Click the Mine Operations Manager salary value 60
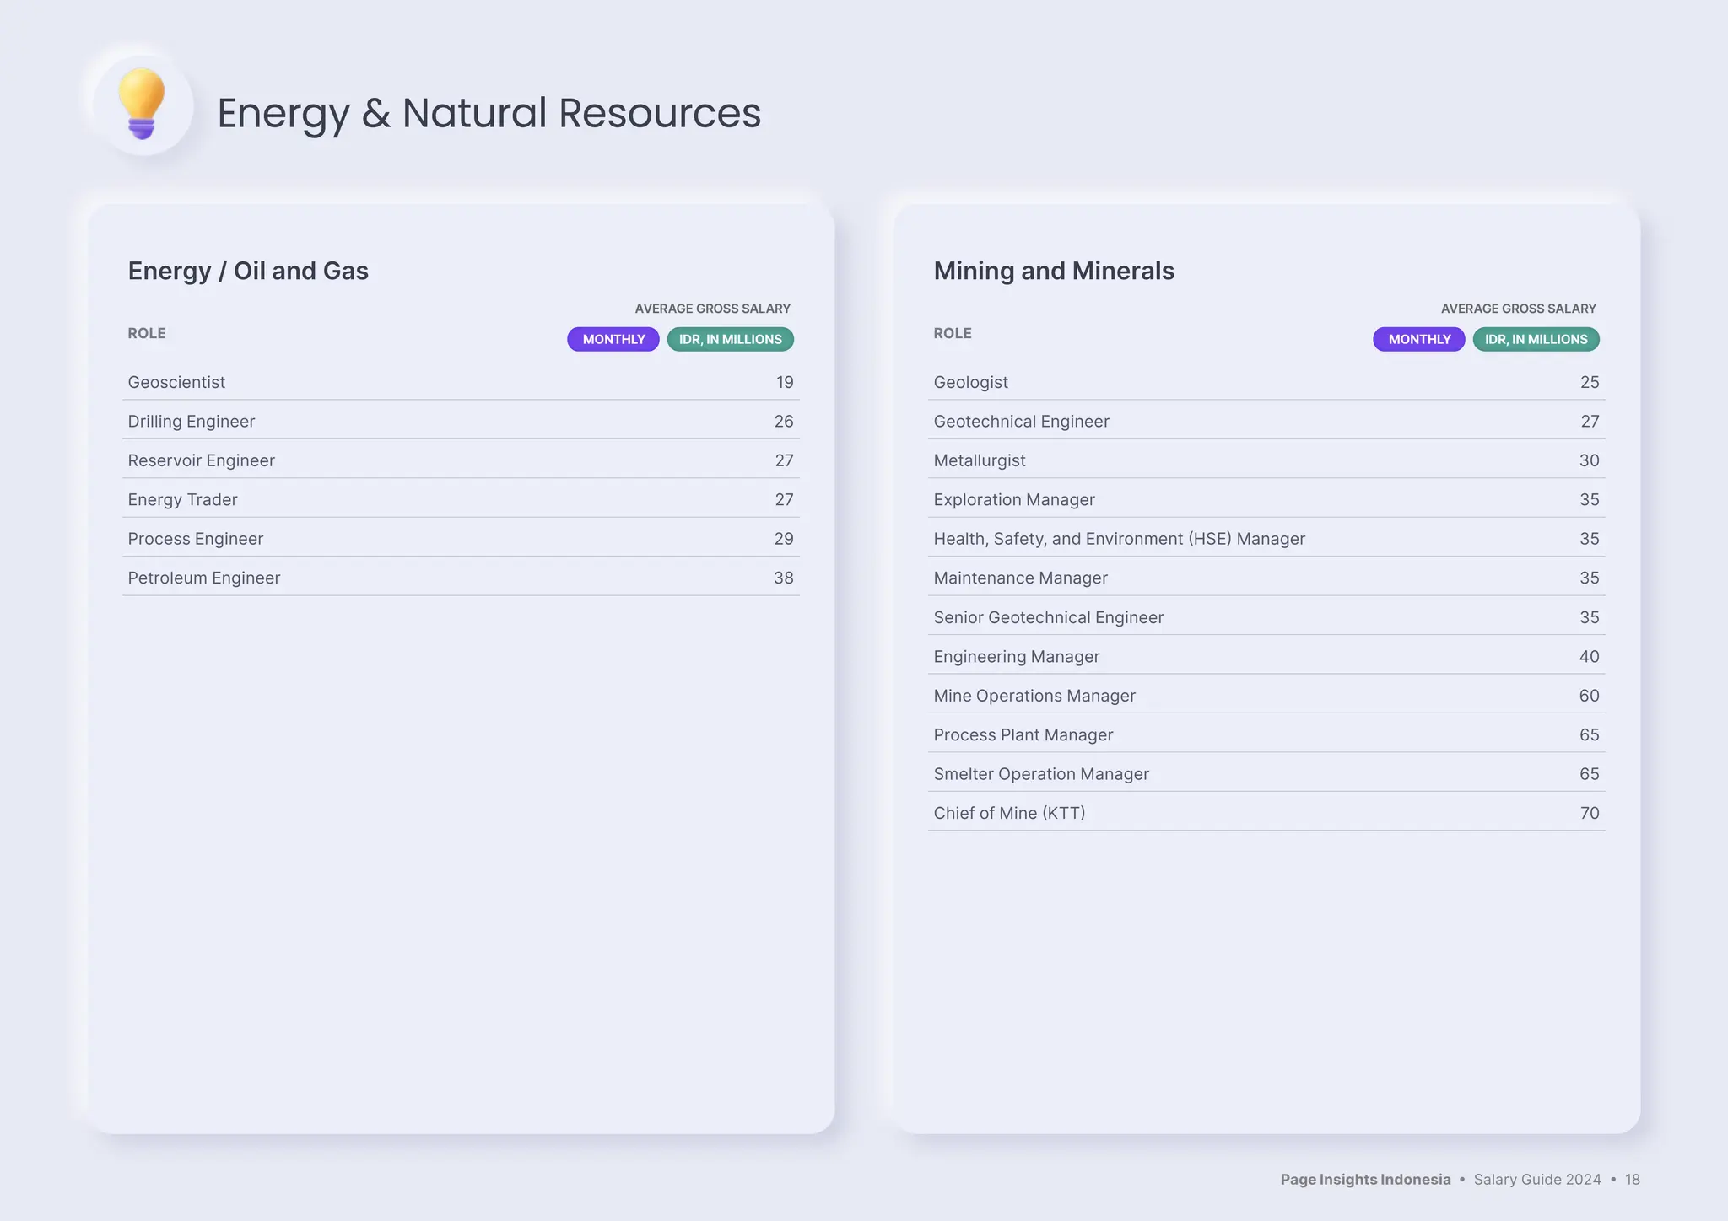Viewport: 1728px width, 1221px height. [1590, 696]
